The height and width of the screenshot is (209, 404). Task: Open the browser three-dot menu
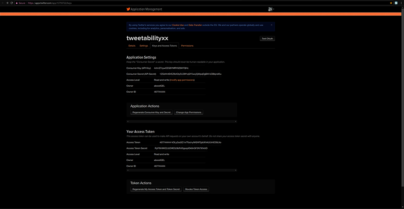(401, 3)
